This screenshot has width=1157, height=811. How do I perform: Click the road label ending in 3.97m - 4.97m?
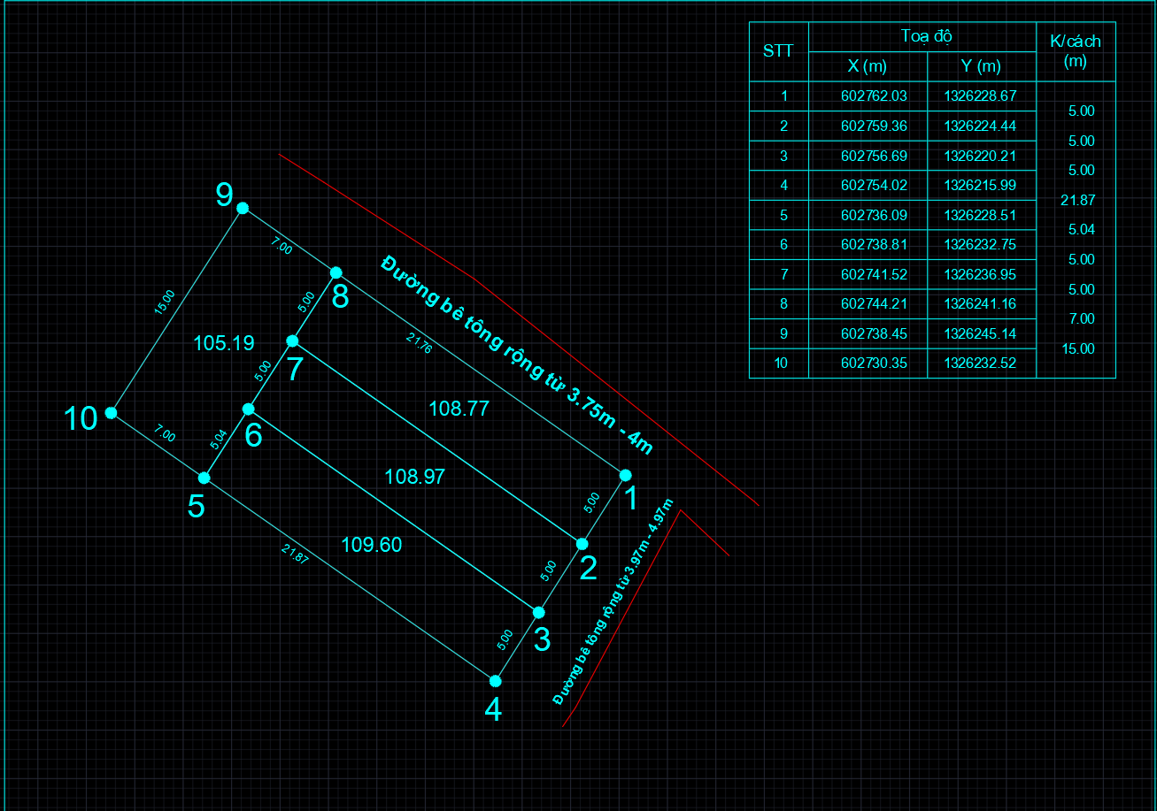click(613, 601)
